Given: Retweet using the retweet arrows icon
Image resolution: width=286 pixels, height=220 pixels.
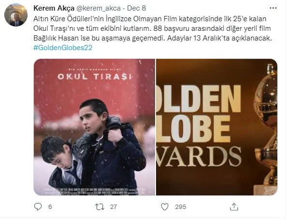Looking at the screenshot, I should [100, 207].
